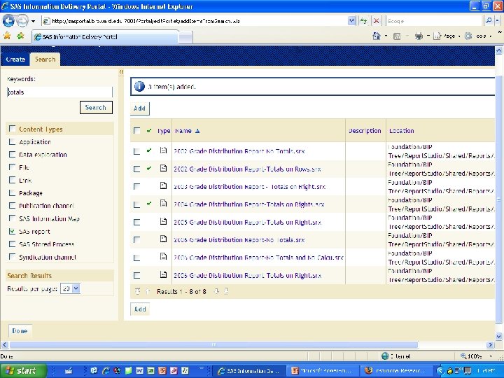Click the top Add button above results

click(x=139, y=108)
